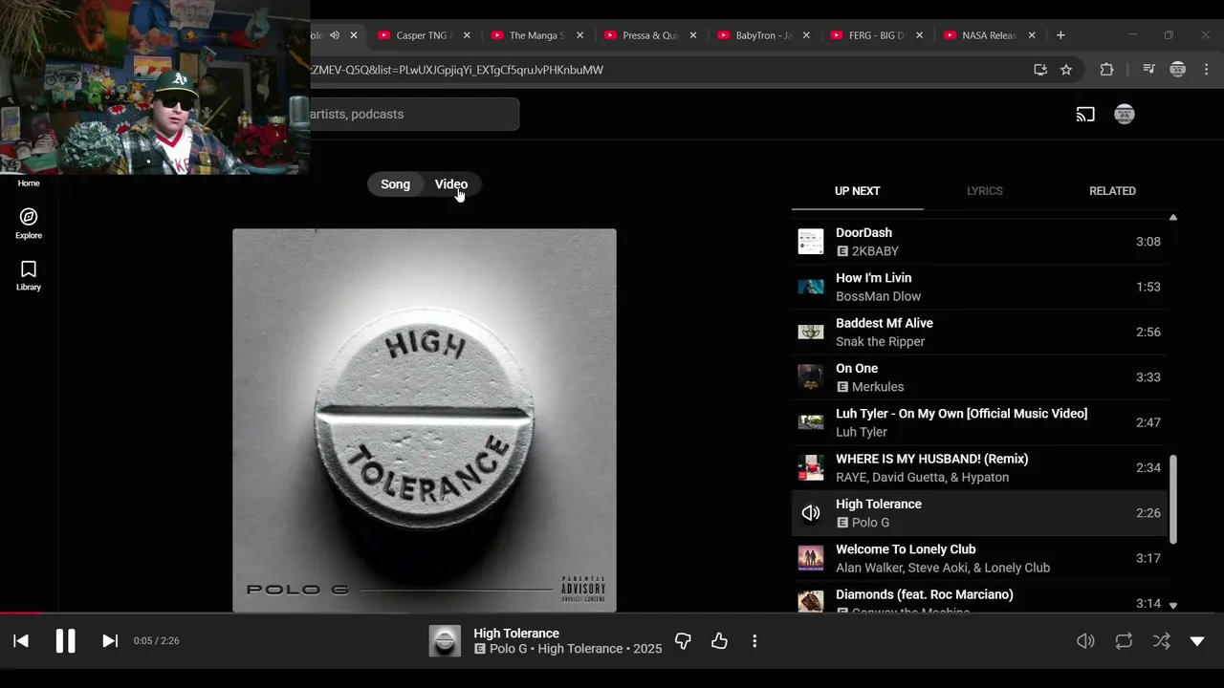Pause the current song
The image size is (1224, 688).
[65, 641]
